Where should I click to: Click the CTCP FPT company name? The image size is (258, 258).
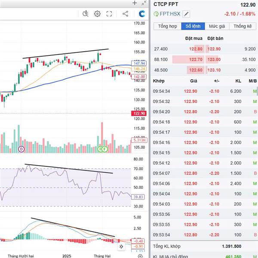tap(166, 4)
